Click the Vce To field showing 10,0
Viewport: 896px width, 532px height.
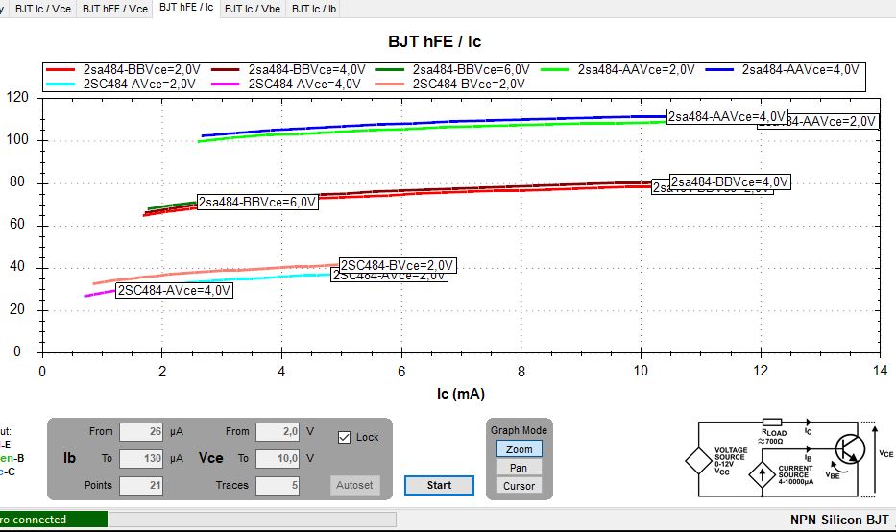click(278, 458)
